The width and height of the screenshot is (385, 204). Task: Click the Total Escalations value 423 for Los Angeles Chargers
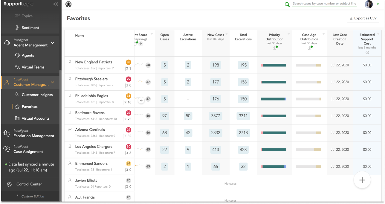[243, 150]
